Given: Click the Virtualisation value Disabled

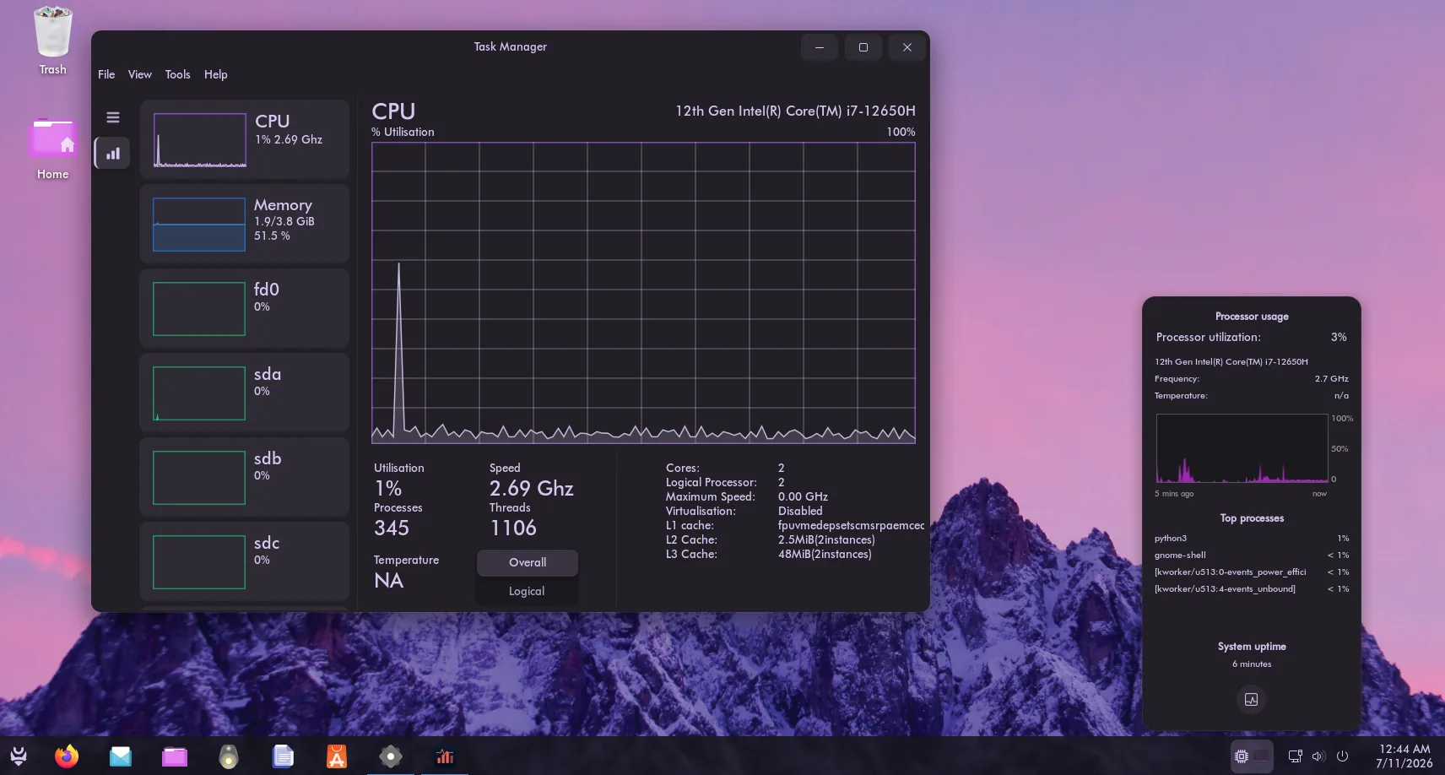Looking at the screenshot, I should pos(800,511).
